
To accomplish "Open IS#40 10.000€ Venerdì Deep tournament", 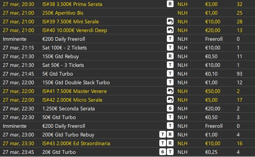I will (x=127, y=30).
